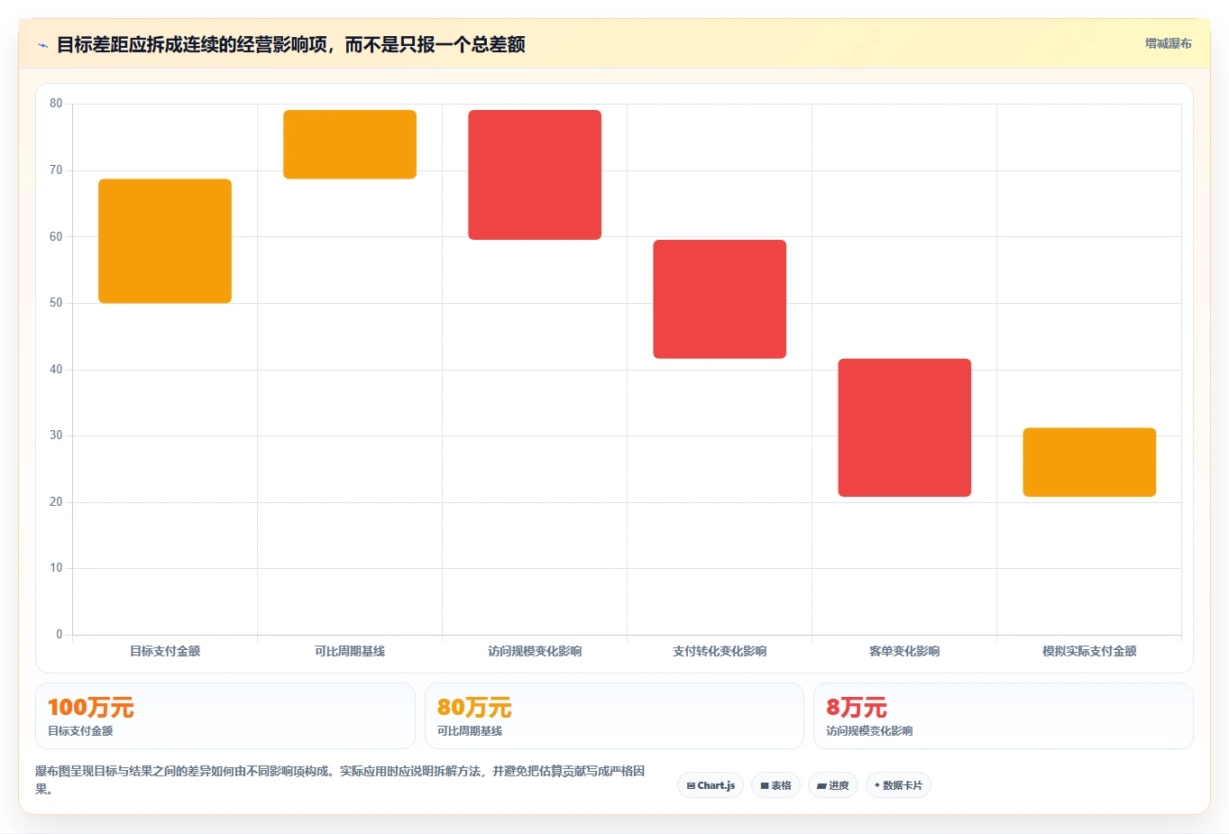The width and height of the screenshot is (1229, 834).
Task: Click the x-axis label 可比周期基线
Action: pos(350,651)
